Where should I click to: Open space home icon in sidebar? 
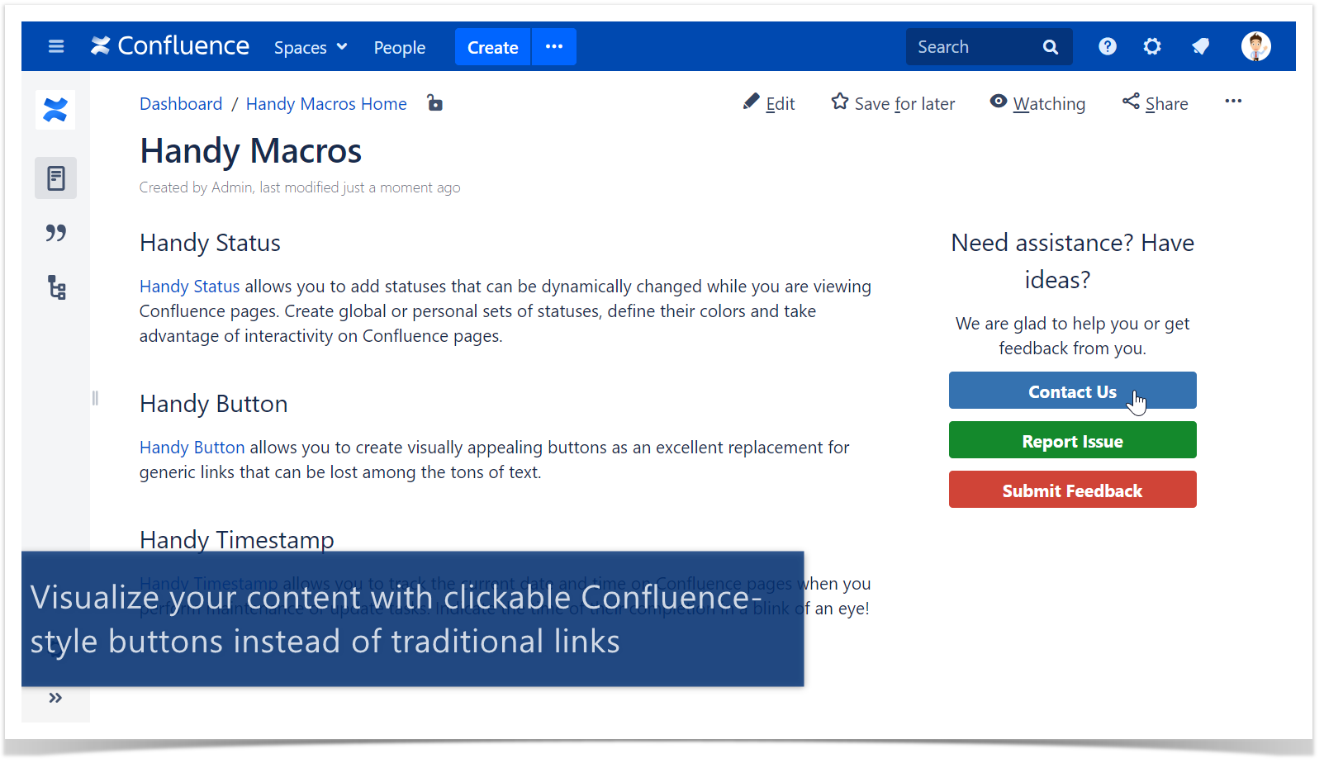point(55,110)
